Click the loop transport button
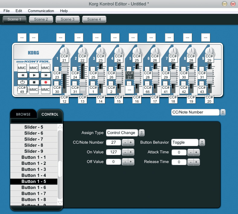The height and width of the screenshot is (214, 238). [x=22, y=82]
